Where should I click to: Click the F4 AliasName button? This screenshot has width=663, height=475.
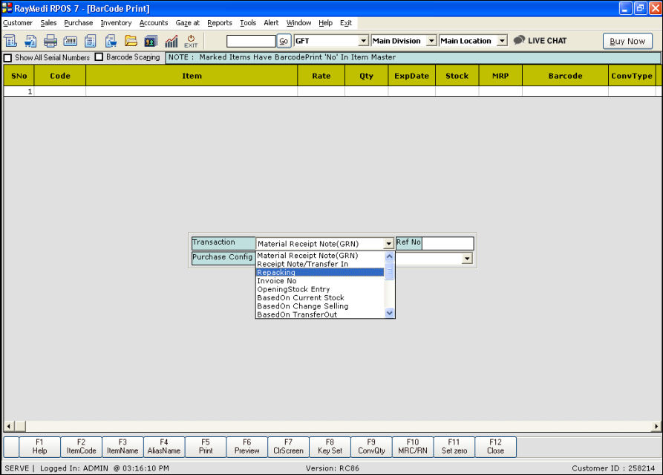(x=163, y=447)
